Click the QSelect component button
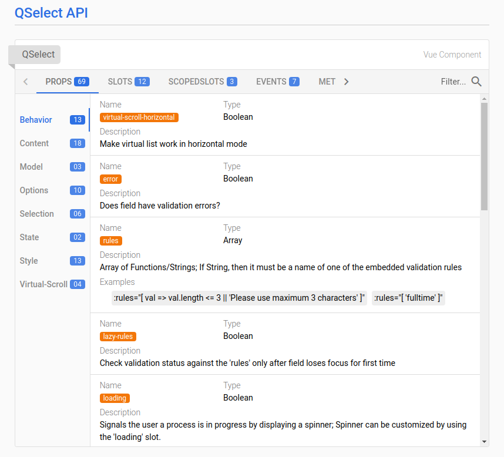Viewport: 504px width, 457px height. [39, 54]
